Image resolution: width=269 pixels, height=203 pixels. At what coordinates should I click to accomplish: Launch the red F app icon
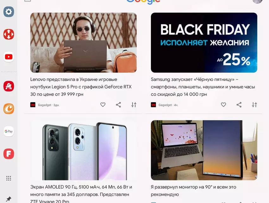click(x=9, y=154)
